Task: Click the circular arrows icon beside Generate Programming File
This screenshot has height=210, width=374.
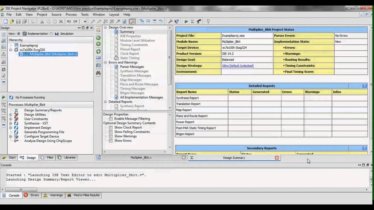Action: (16, 132)
